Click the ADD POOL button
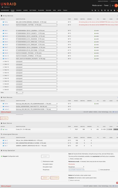118x188 pixels. click(4, 118)
